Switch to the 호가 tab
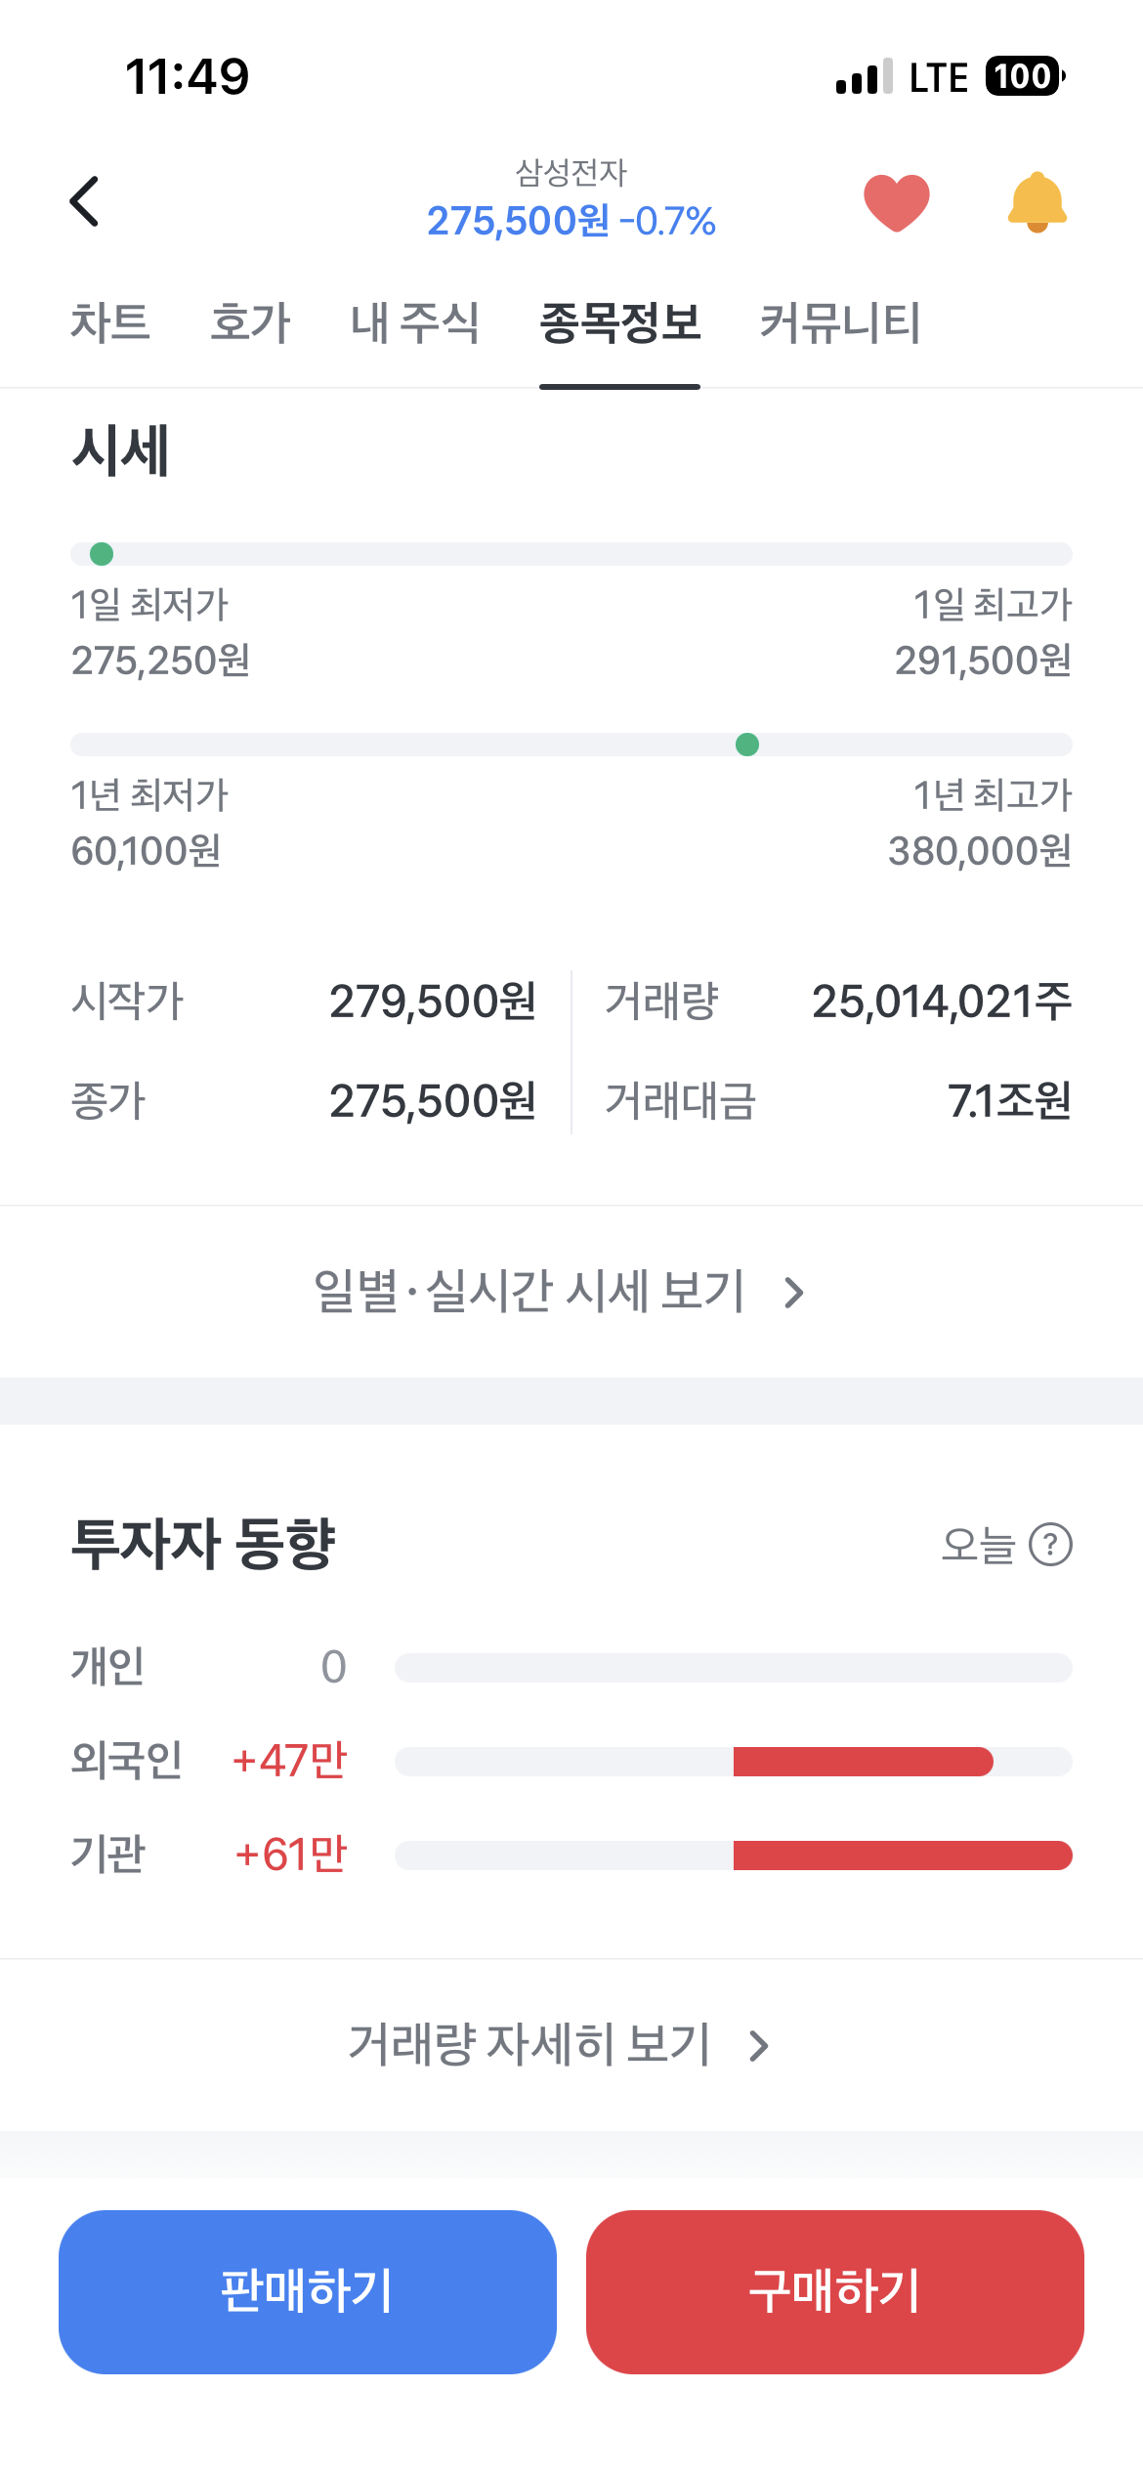1143x2474 pixels. 250,322
